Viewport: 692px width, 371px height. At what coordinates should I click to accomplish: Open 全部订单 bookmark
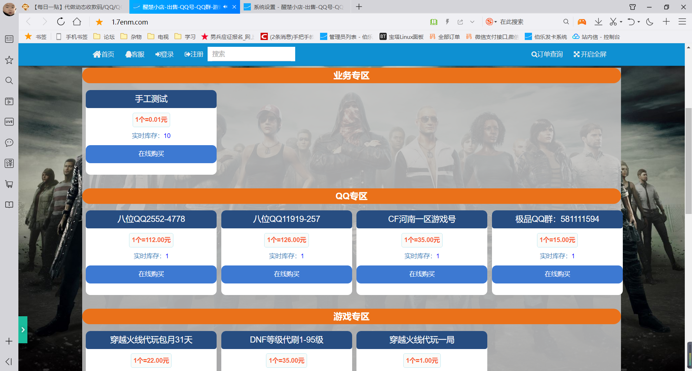coord(445,37)
